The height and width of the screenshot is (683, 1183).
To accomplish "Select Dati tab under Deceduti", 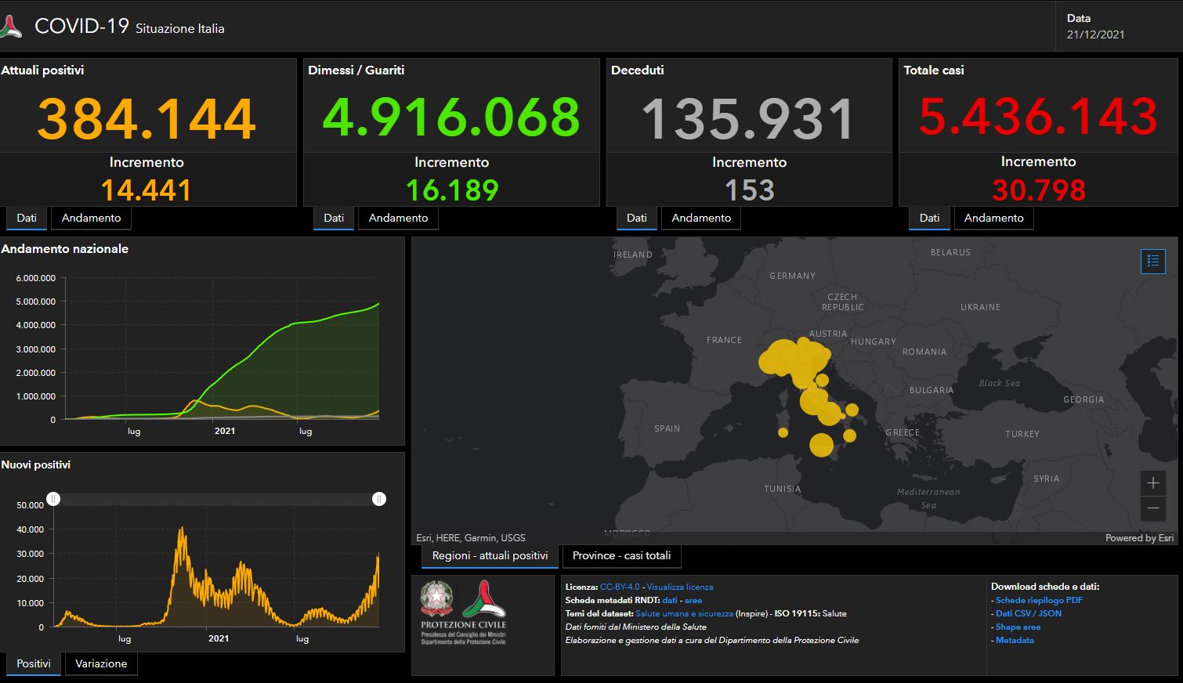I will tap(637, 218).
